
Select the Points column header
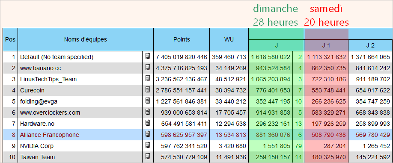point(182,39)
